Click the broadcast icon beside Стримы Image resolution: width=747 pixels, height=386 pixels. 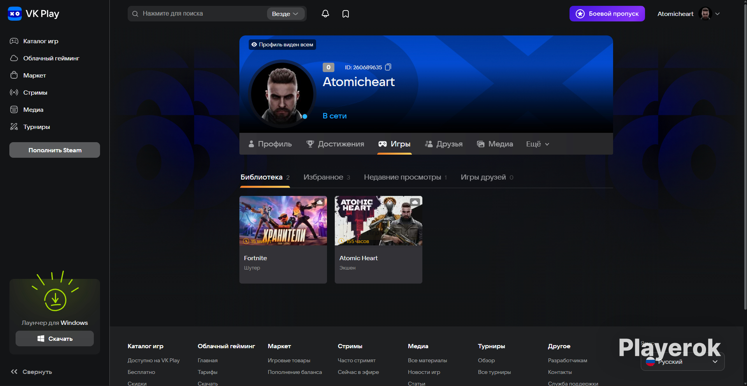tap(14, 92)
